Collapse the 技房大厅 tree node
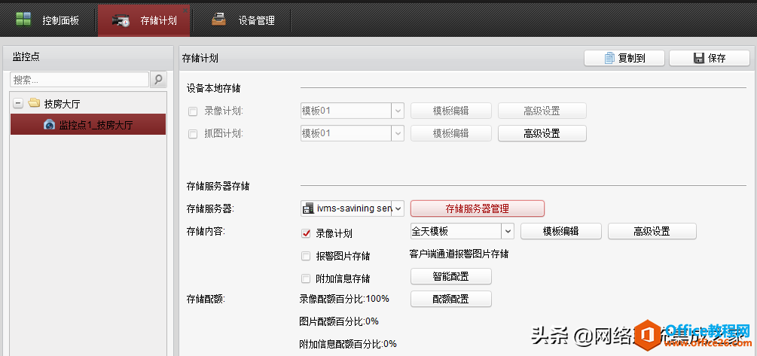The image size is (757, 356). point(18,103)
